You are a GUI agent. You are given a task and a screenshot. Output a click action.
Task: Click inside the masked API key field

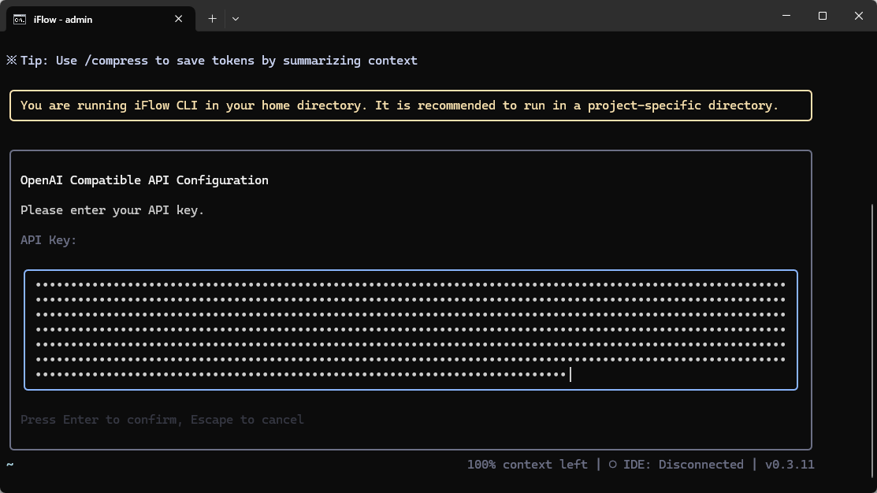410,330
